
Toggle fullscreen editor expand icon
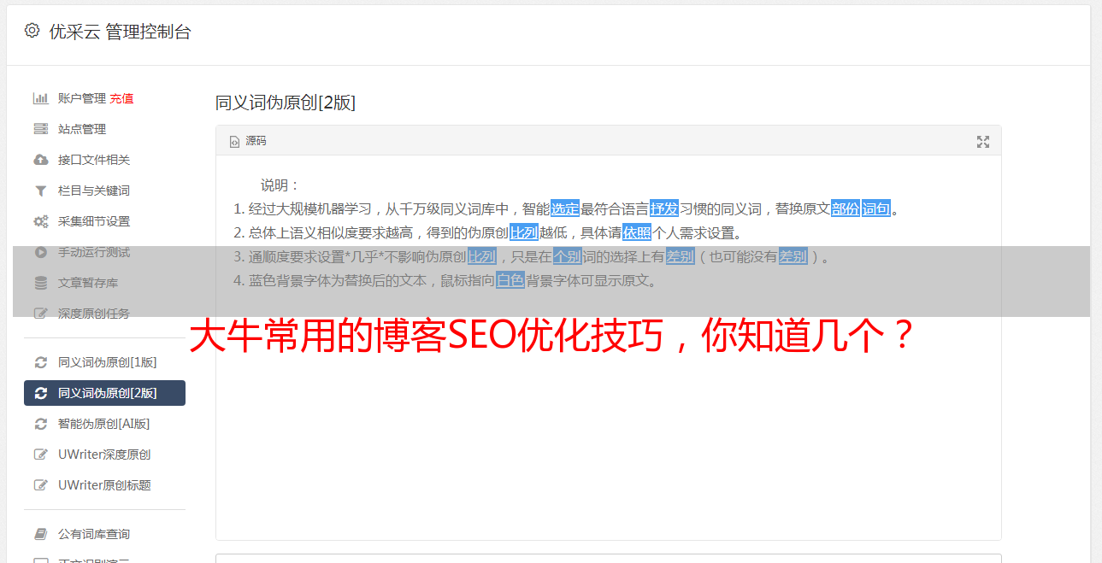[983, 142]
